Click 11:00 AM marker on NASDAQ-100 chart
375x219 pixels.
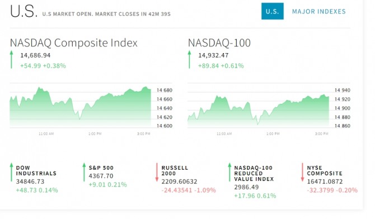pyautogui.click(x=224, y=134)
